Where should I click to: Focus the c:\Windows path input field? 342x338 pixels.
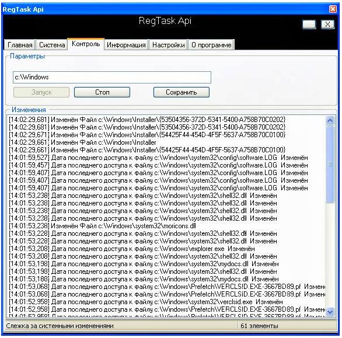tap(112, 77)
